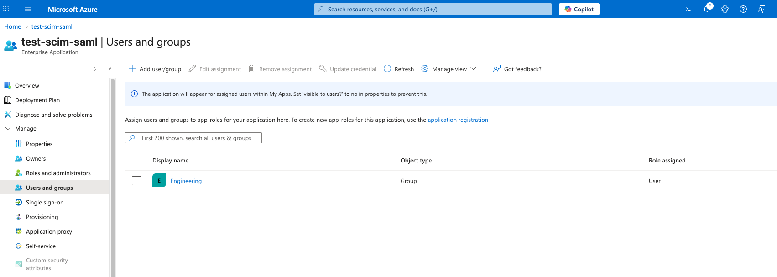Click Add user/group
Viewport: 777px width, 277px height.
155,69
